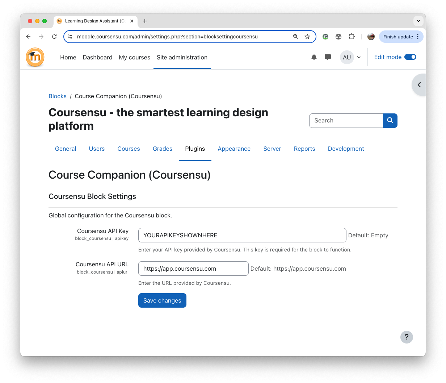This screenshot has height=383, width=446.
Task: Click the Coursensu API URL field
Action: pyautogui.click(x=193, y=268)
